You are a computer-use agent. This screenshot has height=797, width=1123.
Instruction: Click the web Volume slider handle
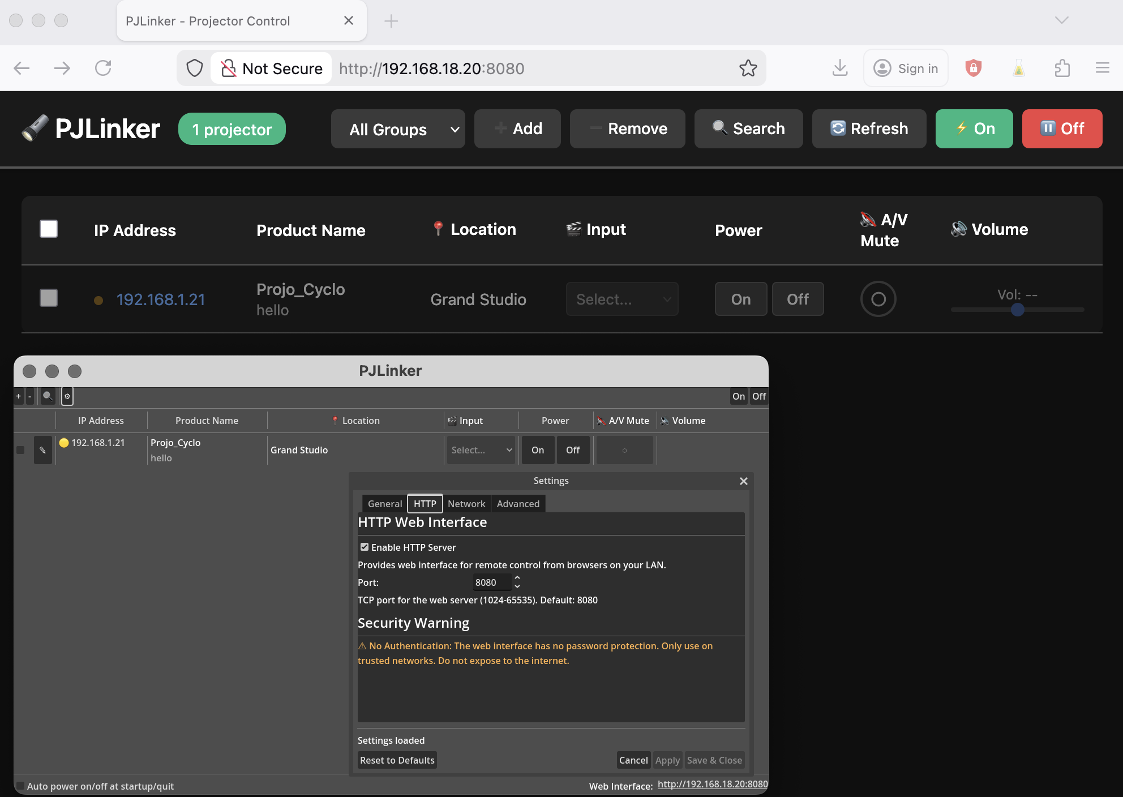[1017, 310]
